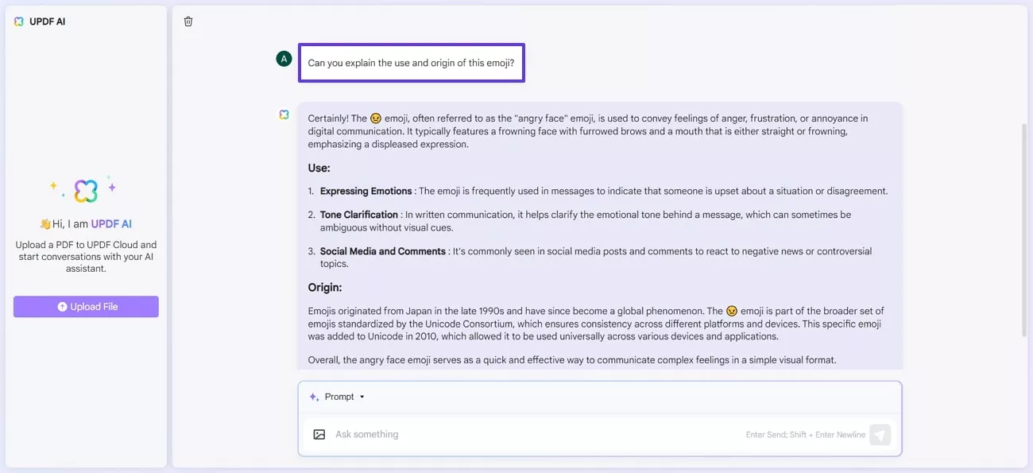Click the plus icon inside Upload File button
1033x473 pixels.
coord(61,306)
